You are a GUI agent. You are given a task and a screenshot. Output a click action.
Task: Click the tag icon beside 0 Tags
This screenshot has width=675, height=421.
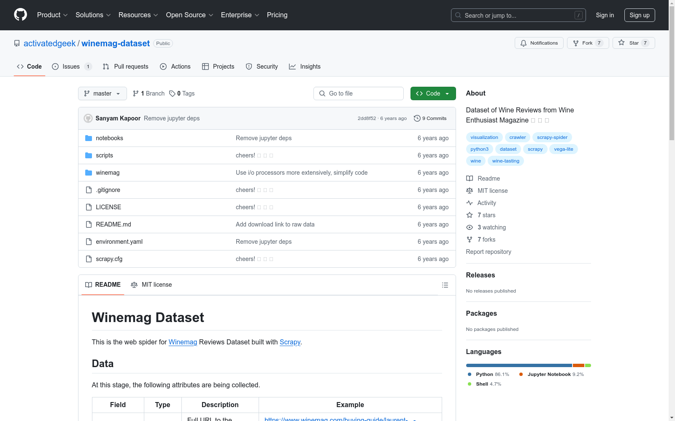[172, 93]
